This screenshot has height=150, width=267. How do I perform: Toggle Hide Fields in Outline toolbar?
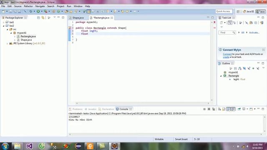click(244, 68)
